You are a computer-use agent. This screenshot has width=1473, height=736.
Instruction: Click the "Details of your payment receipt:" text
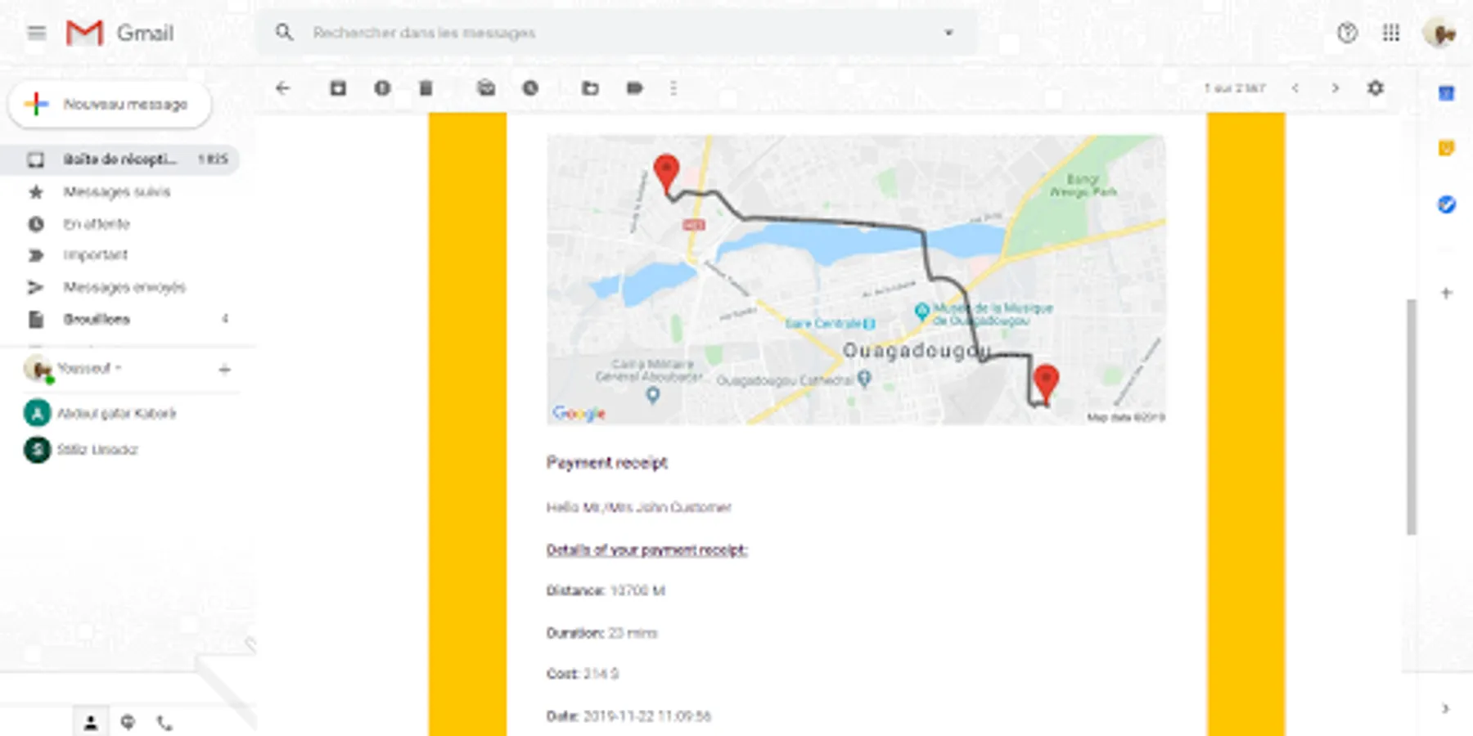[x=647, y=550]
